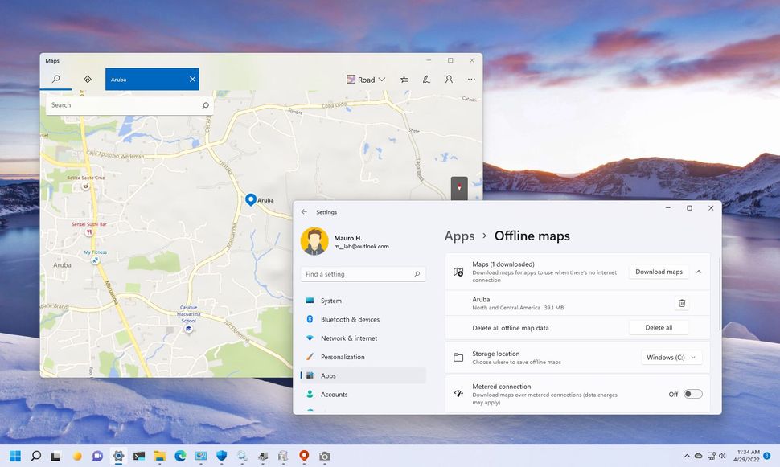Screen dimensions: 780x467
Task: Open the Windows (C:) storage location dropdown
Action: pos(671,357)
